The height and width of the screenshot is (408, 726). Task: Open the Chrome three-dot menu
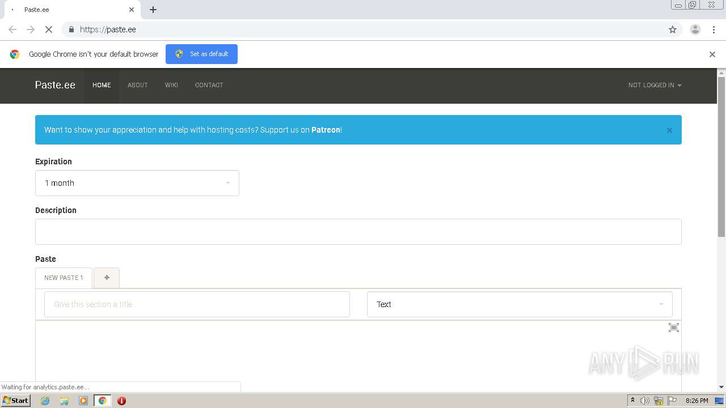point(714,29)
